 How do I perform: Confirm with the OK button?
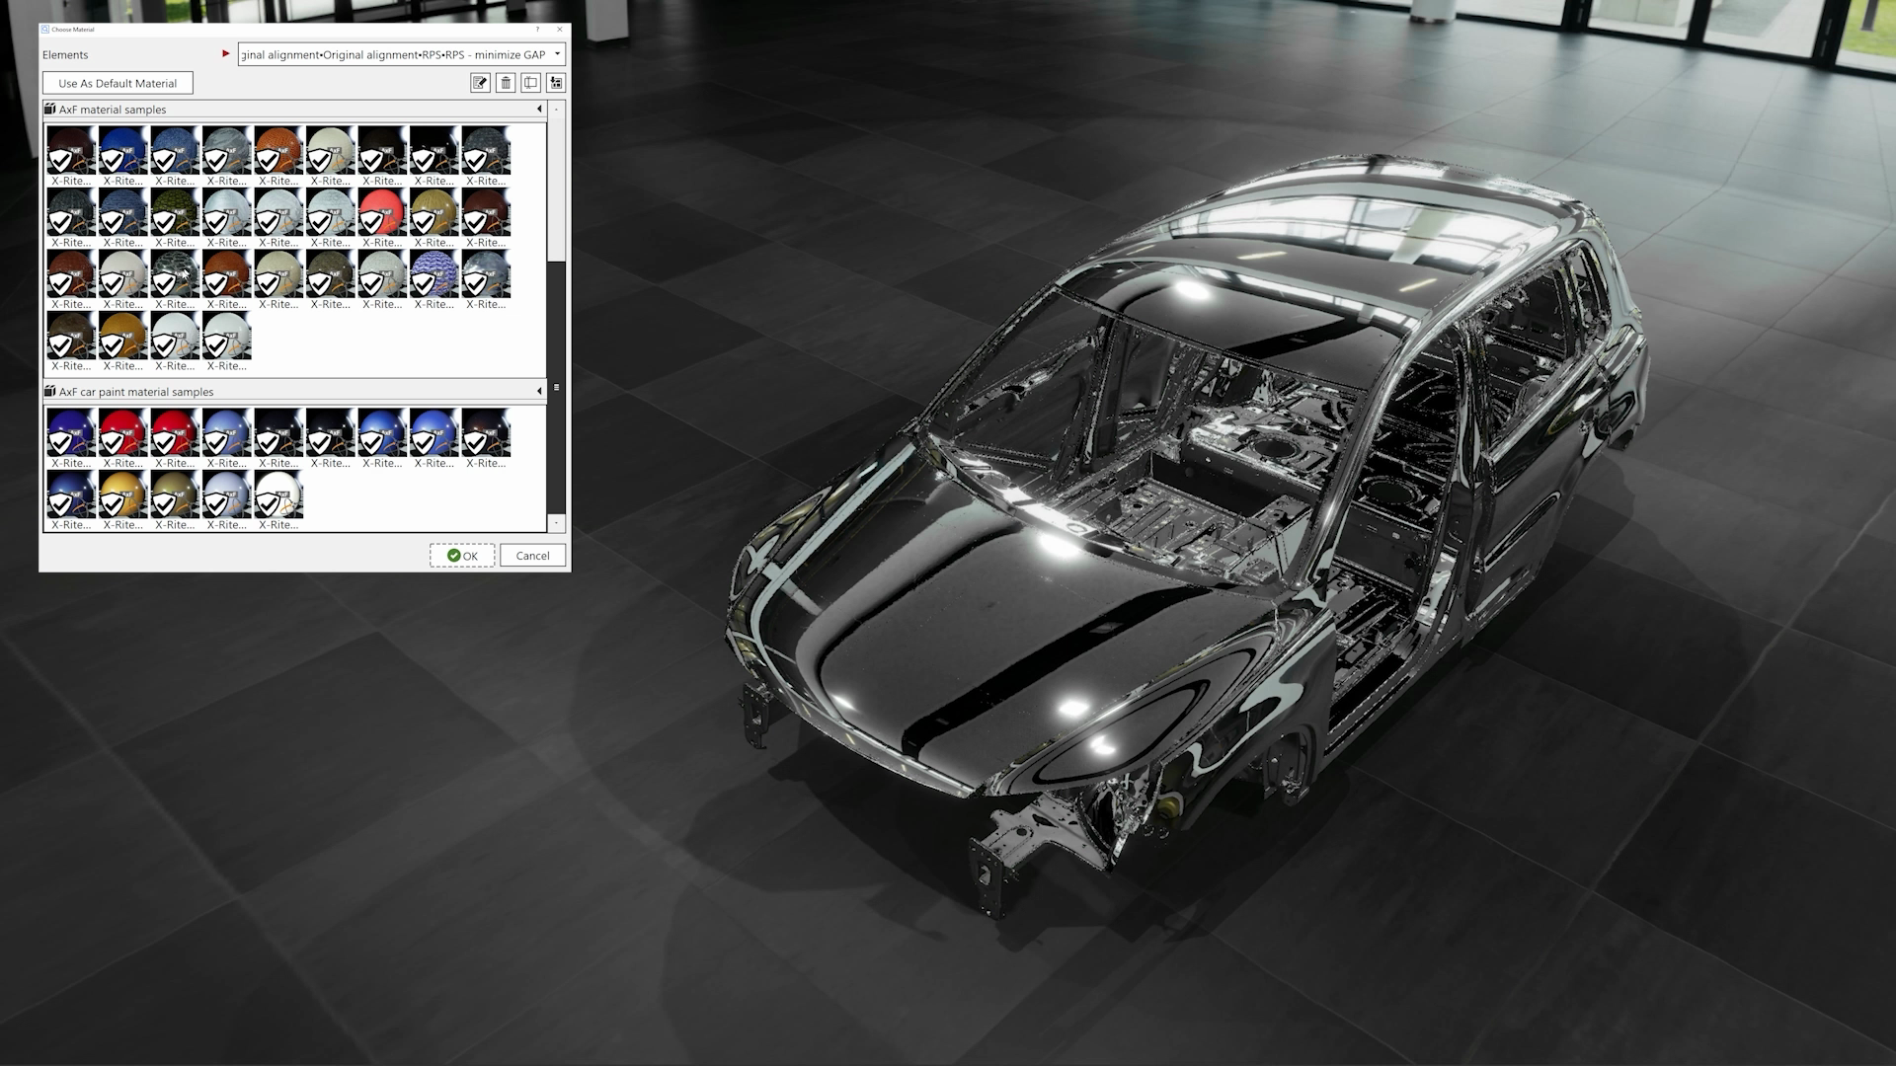[x=462, y=556]
